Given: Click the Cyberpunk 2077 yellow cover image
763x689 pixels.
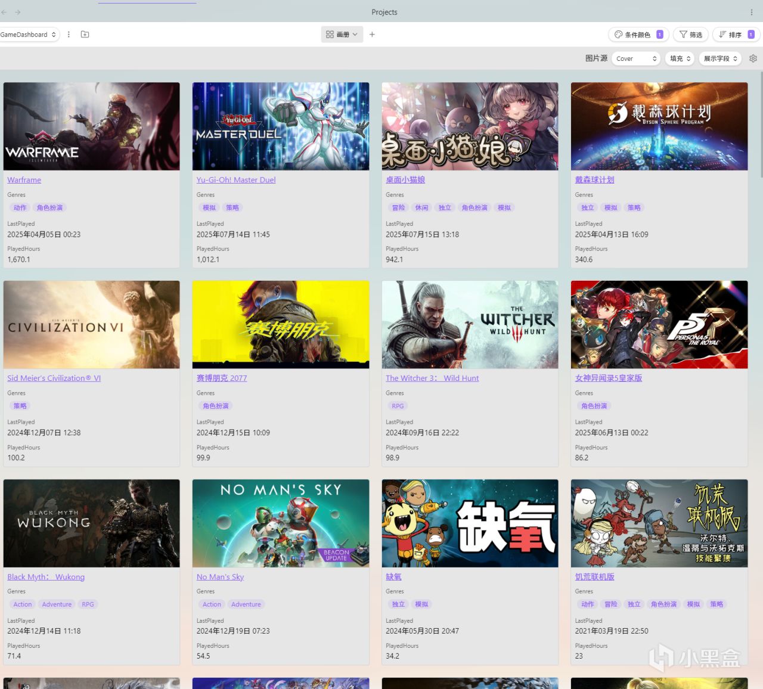Looking at the screenshot, I should (x=281, y=325).
